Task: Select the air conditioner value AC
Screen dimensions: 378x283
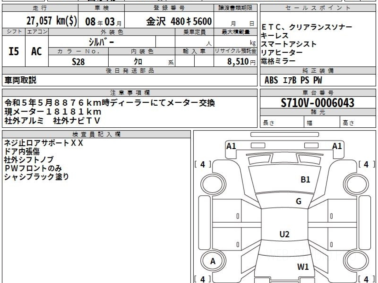Action: pyautogui.click(x=37, y=51)
